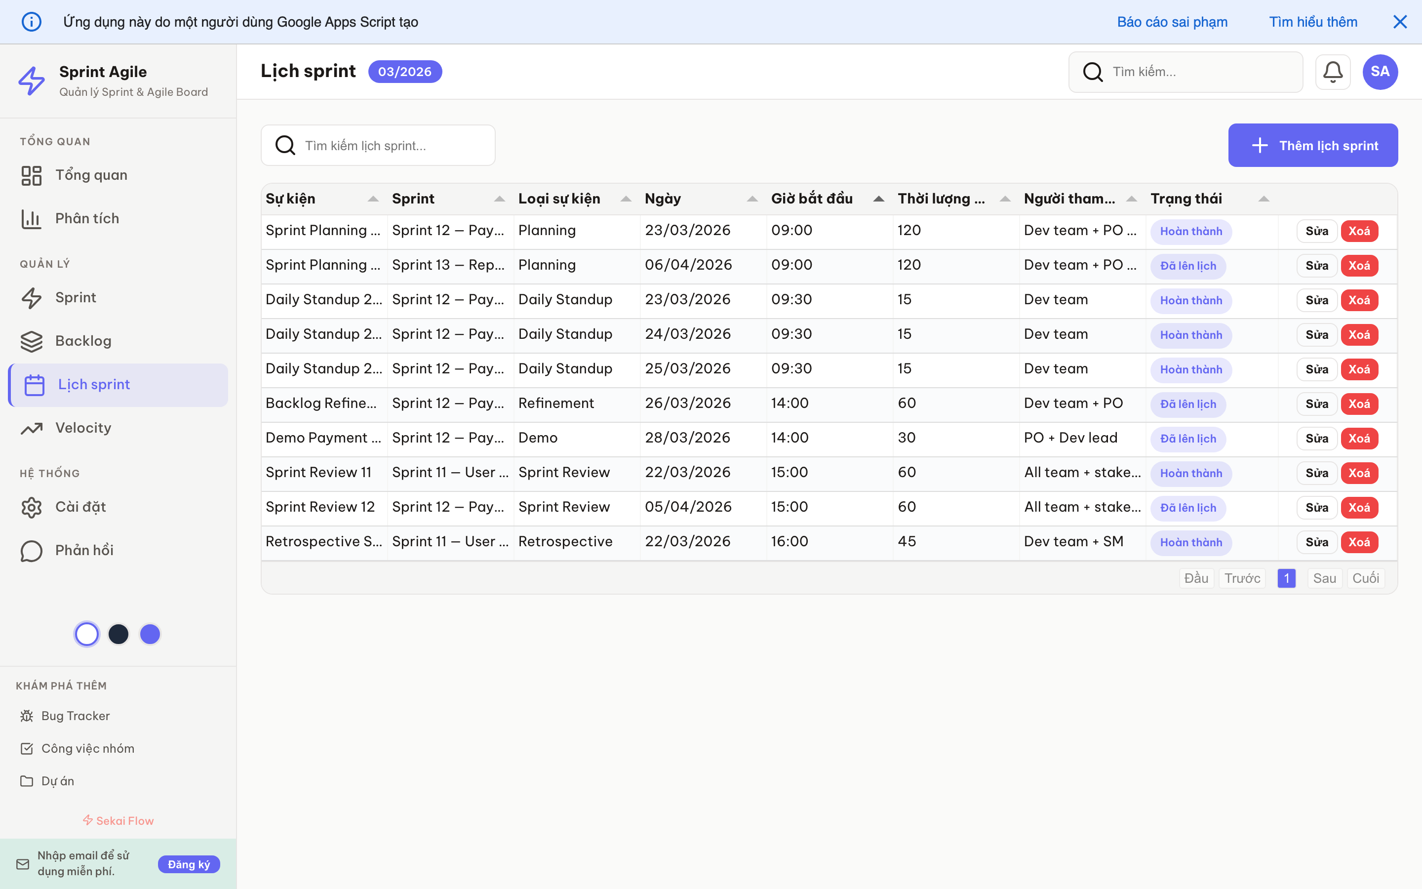Open the Phân tích analytics chart icon
The height and width of the screenshot is (889, 1422).
click(31, 218)
